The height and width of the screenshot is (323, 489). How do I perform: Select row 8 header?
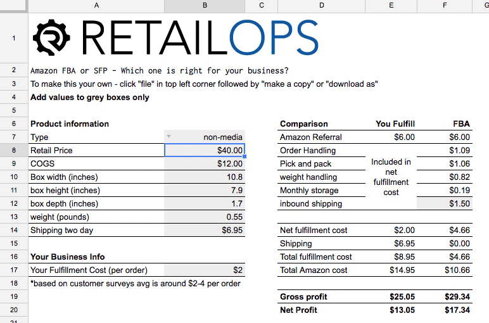pos(14,150)
